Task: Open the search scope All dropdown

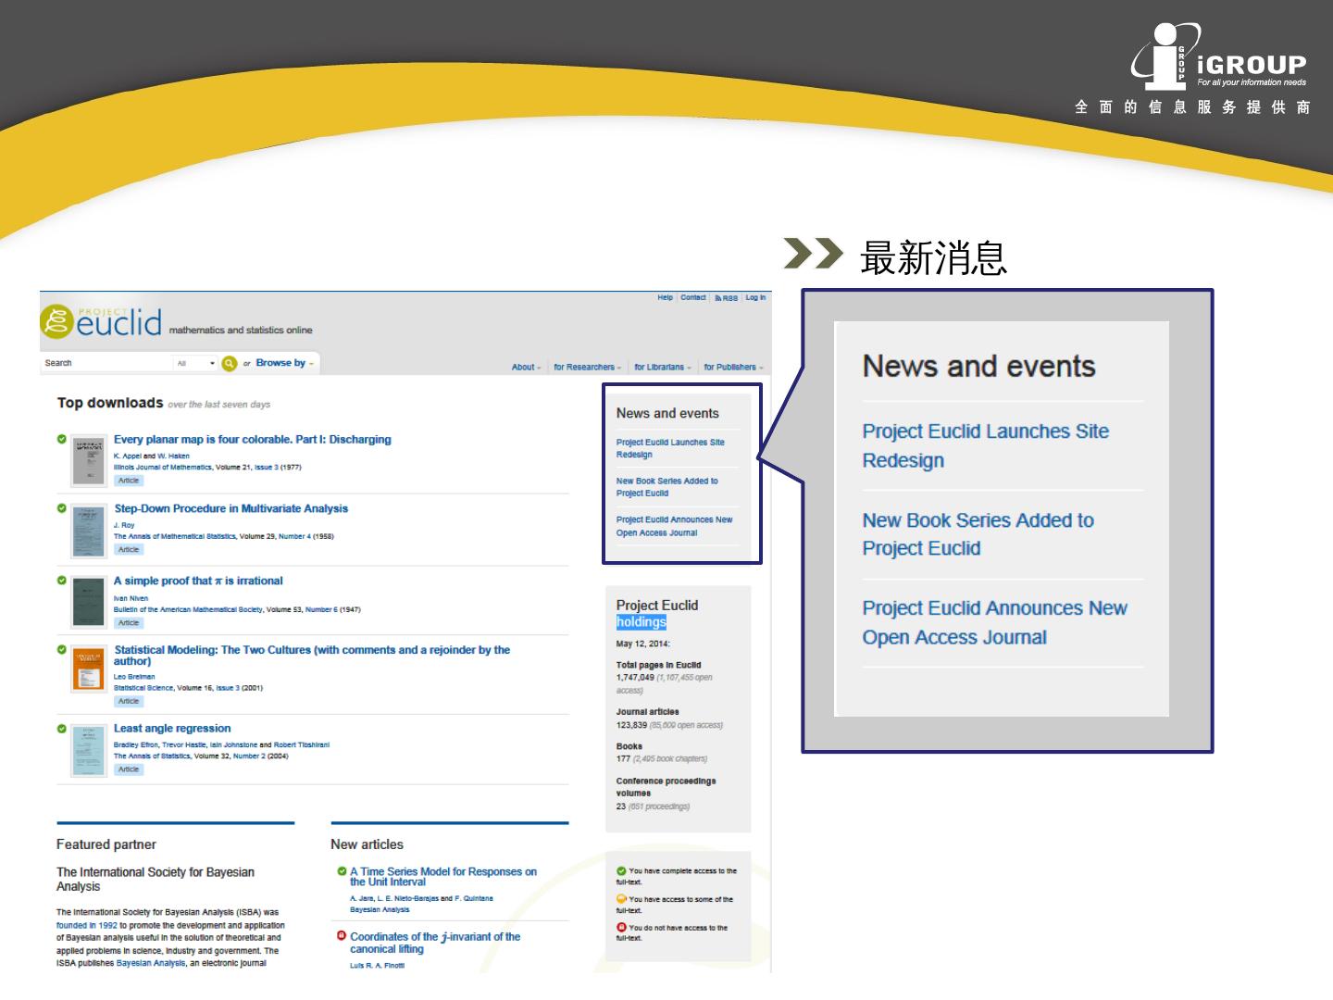Action: click(195, 363)
